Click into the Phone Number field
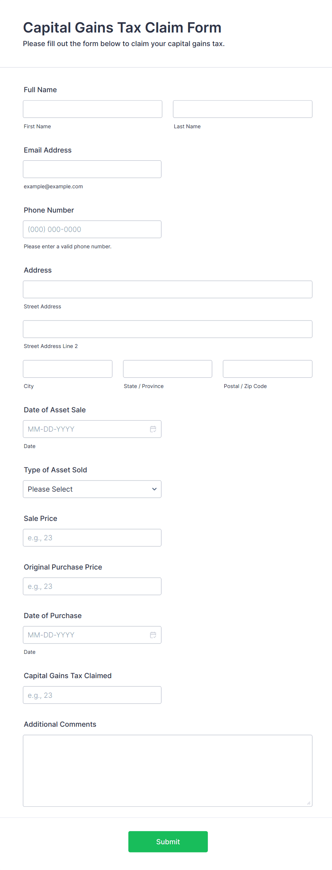 point(92,229)
